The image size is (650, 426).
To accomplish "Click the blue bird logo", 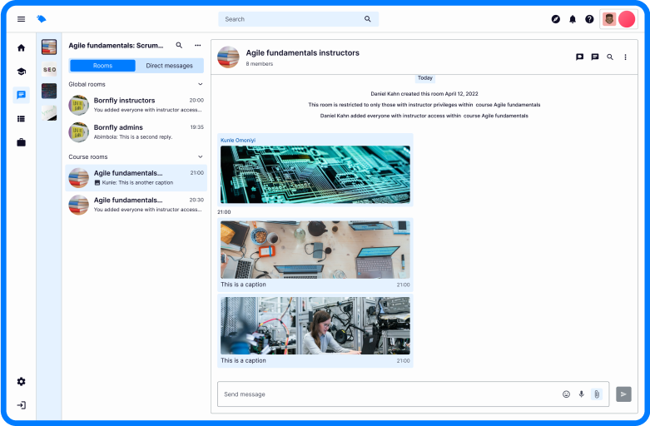I will pos(42,19).
